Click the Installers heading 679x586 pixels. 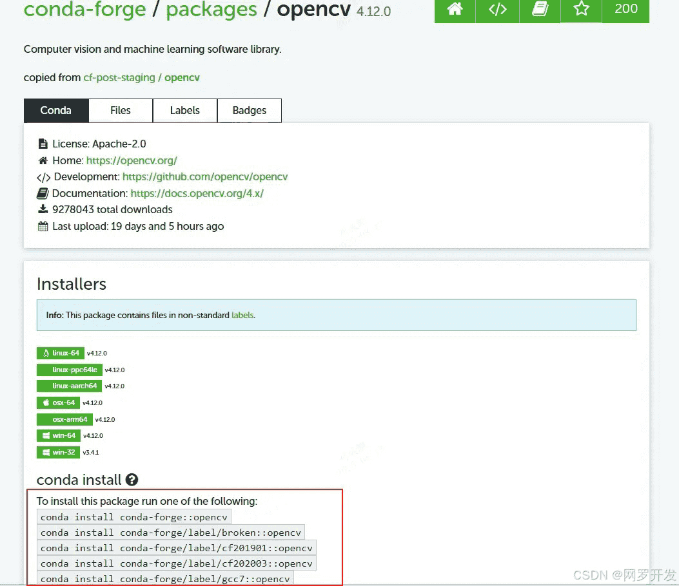click(x=72, y=284)
